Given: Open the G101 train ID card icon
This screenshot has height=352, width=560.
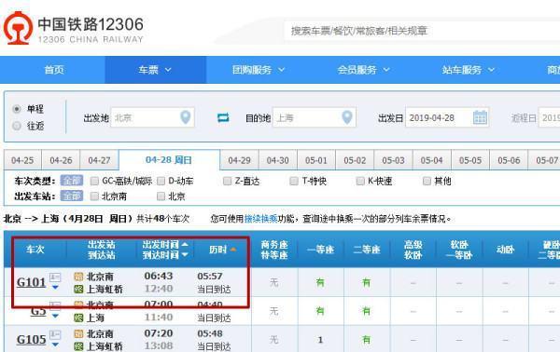Looking at the screenshot, I should click(55, 277).
